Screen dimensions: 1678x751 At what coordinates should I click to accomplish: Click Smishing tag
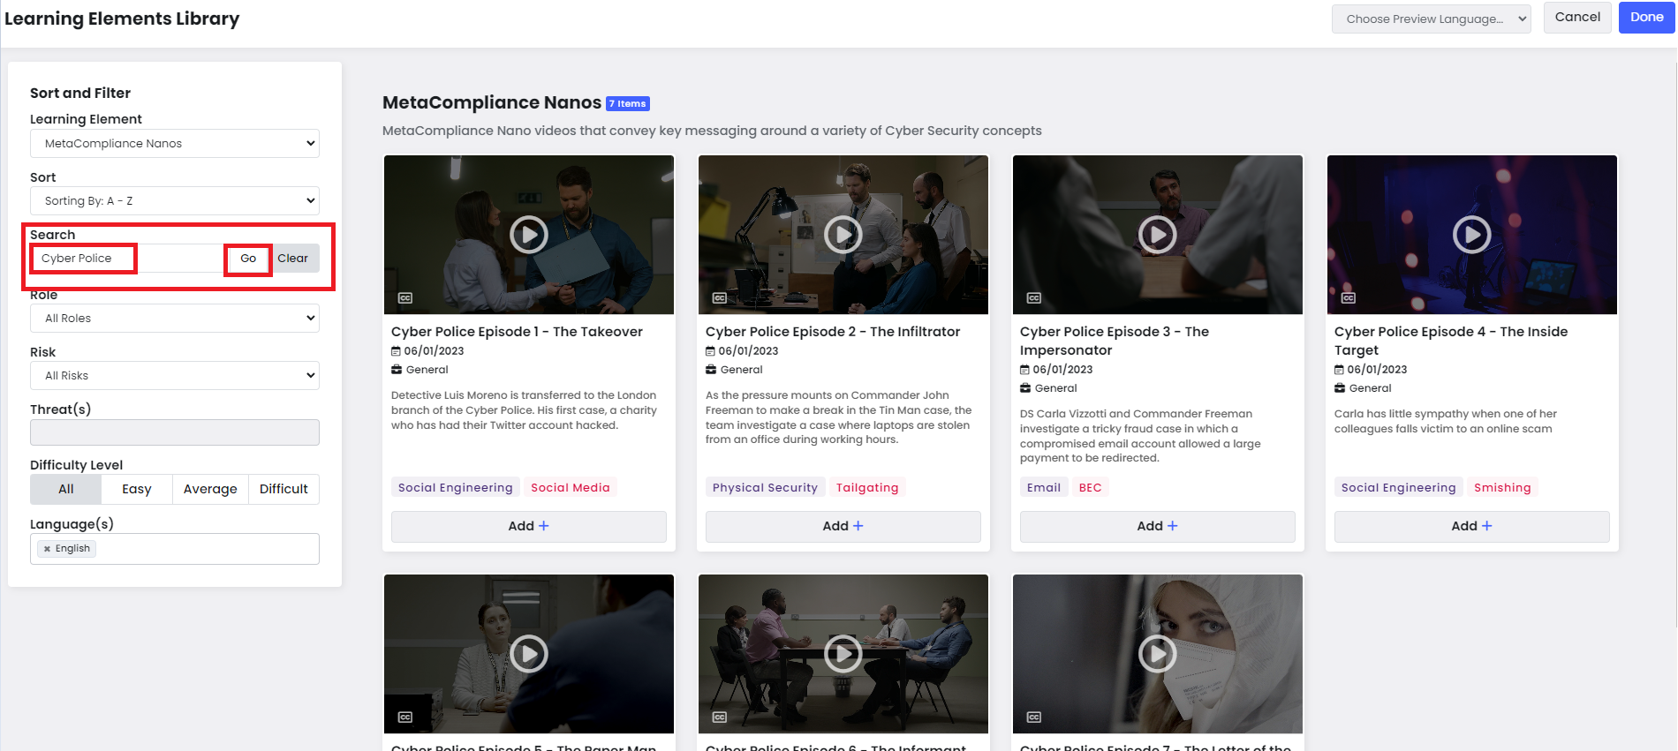(1502, 488)
